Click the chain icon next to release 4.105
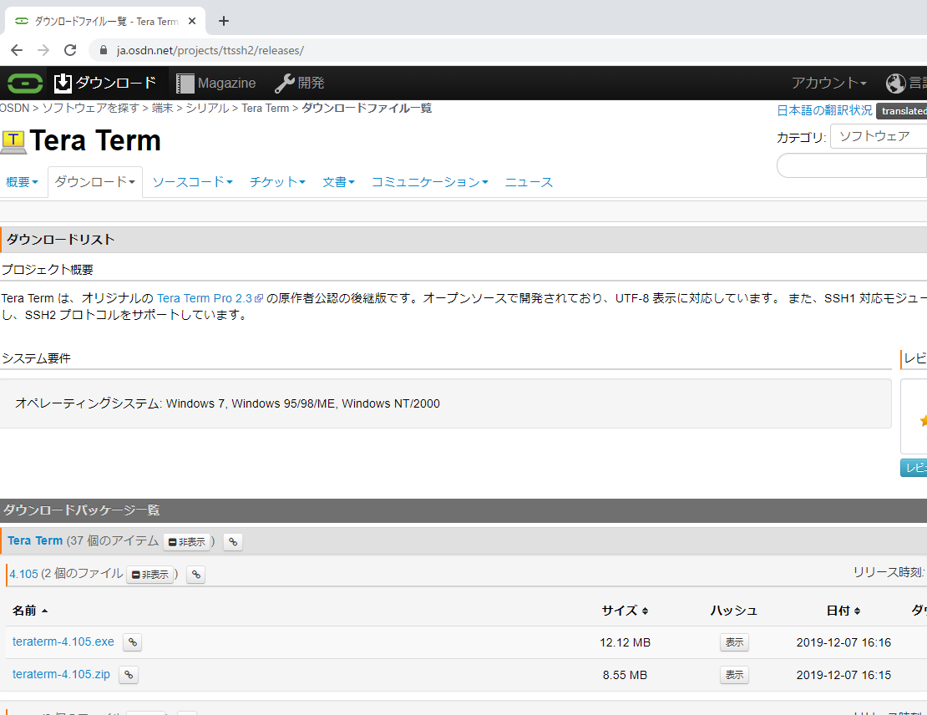 (195, 575)
